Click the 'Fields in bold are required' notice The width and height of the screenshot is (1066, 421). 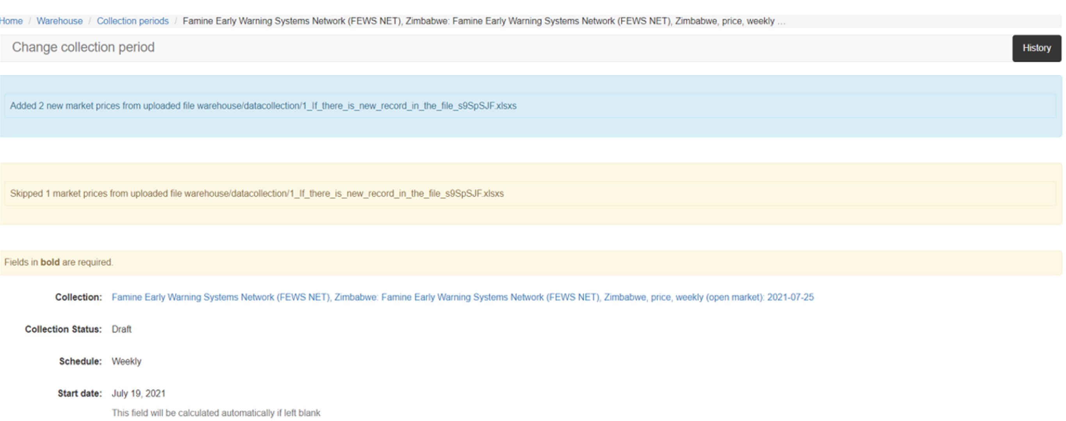pyautogui.click(x=58, y=262)
